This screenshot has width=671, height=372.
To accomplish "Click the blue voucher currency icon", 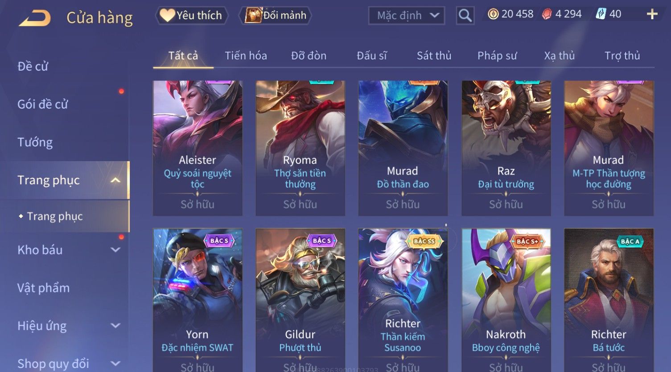I will (601, 14).
